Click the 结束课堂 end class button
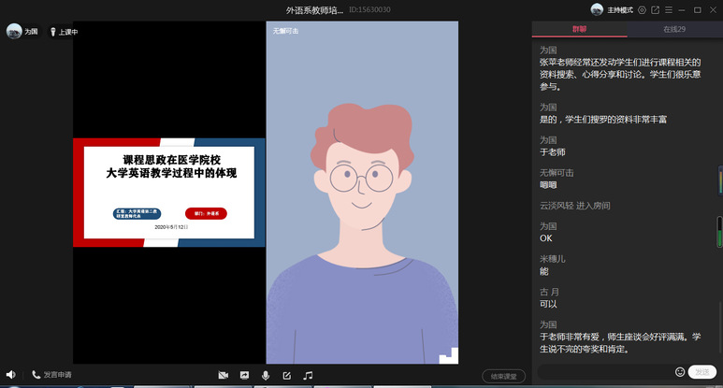 [503, 376]
